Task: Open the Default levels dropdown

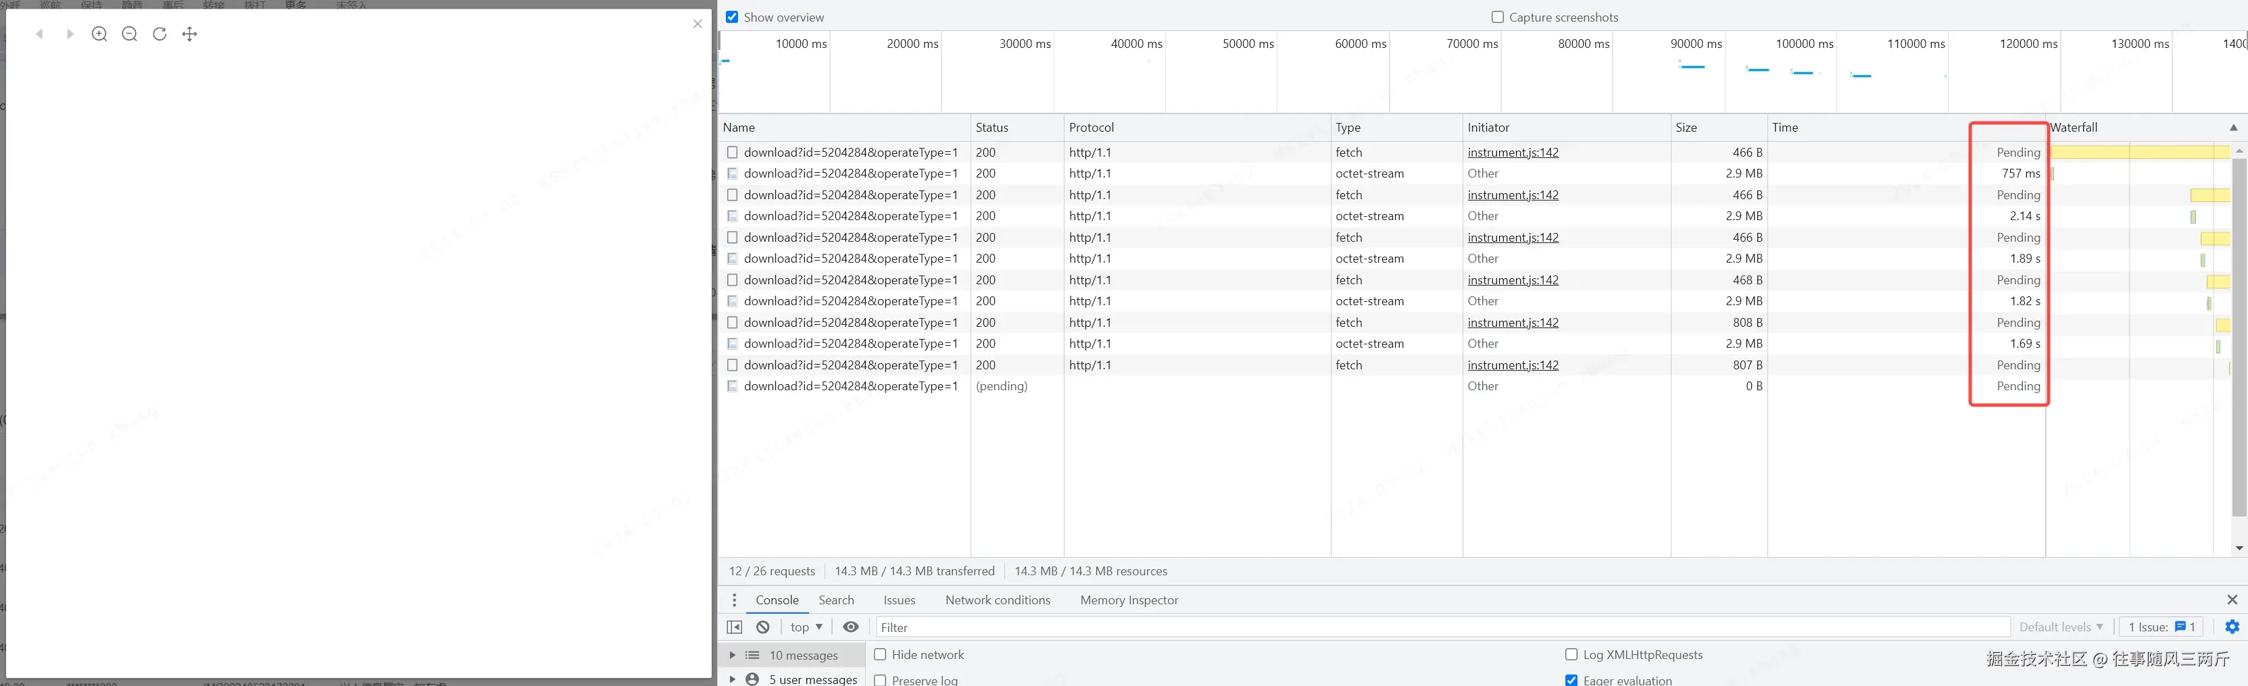Action: coord(2061,627)
